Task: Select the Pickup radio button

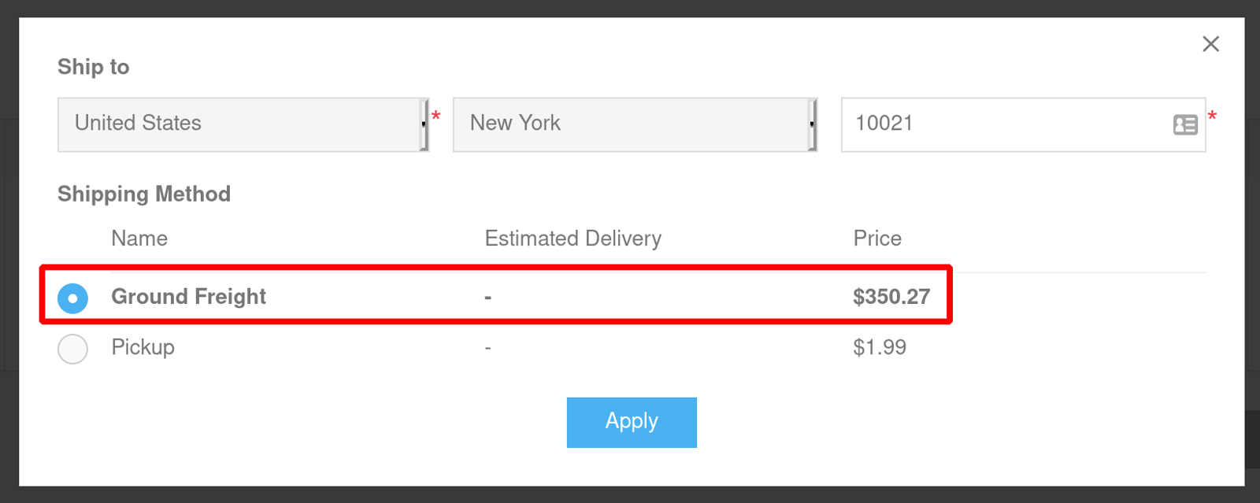Action: 72,349
